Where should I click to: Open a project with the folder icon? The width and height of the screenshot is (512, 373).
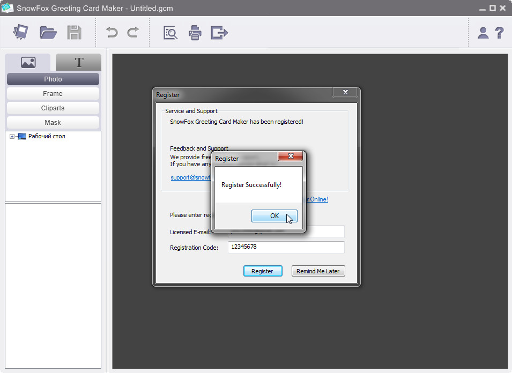point(48,33)
